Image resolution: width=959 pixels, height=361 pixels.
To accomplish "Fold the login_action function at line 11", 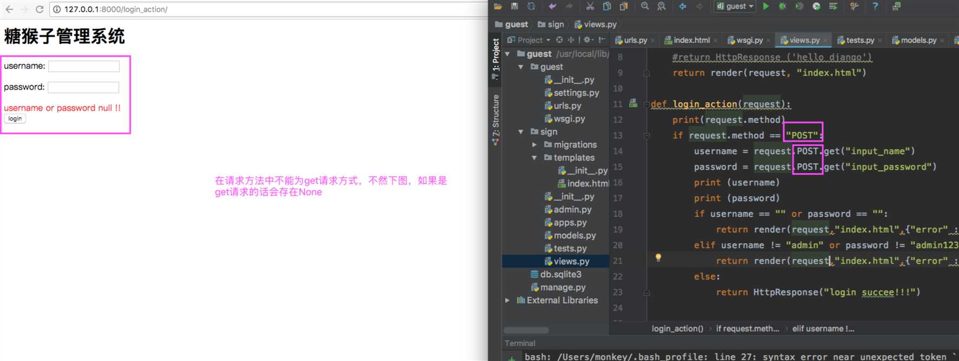I will 646,104.
